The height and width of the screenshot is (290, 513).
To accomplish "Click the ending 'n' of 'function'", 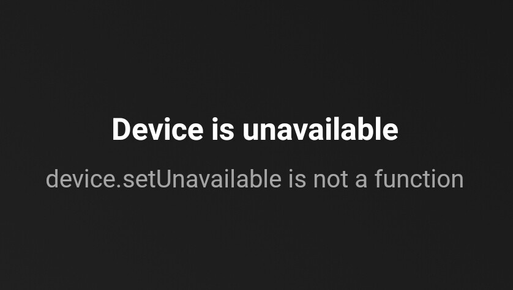I will point(458,181).
